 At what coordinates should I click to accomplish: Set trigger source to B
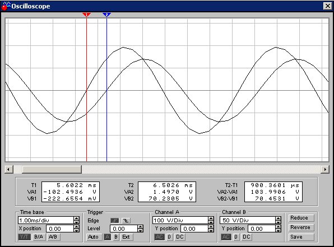pos(116,237)
